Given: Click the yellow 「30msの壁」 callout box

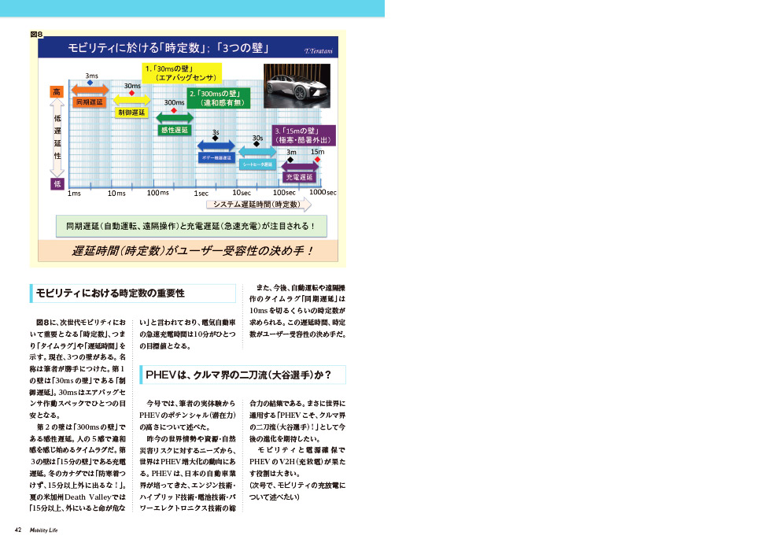Looking at the screenshot, I should pos(181,73).
